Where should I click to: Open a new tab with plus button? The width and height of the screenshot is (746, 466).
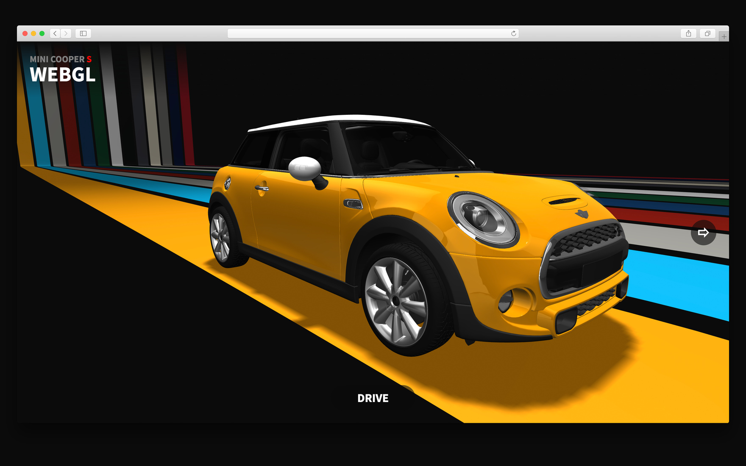(x=724, y=37)
